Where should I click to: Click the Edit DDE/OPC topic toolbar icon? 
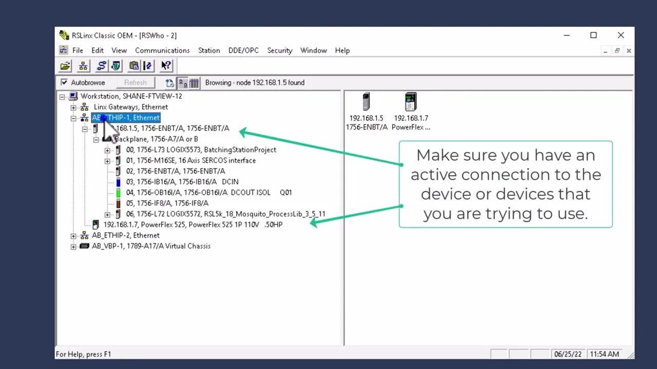click(147, 66)
